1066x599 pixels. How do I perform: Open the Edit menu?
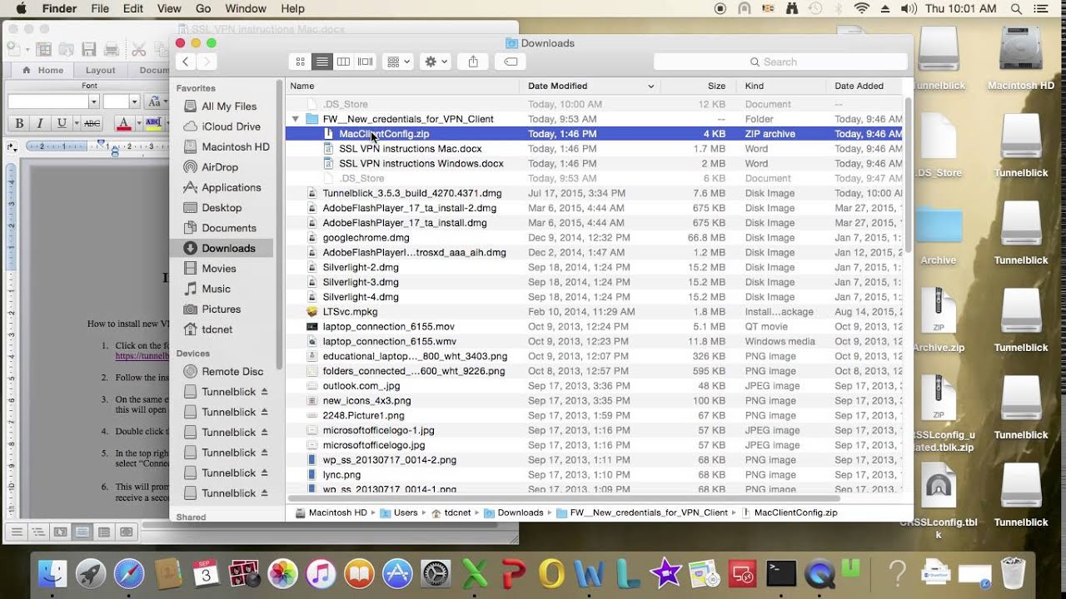coord(133,8)
